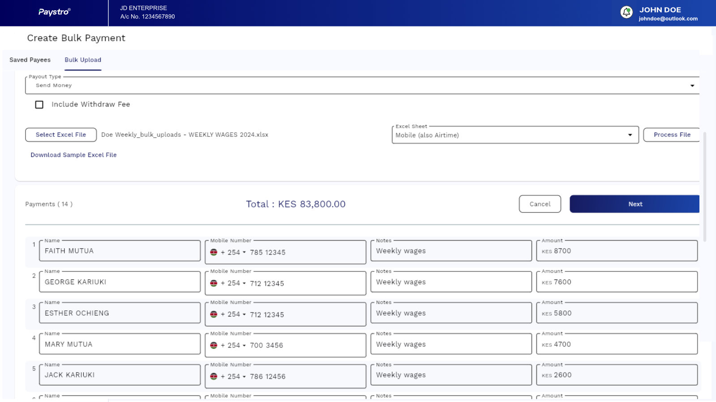Click Kenya flag in Mary Mutua row
This screenshot has width=716, height=402.
pos(214,345)
